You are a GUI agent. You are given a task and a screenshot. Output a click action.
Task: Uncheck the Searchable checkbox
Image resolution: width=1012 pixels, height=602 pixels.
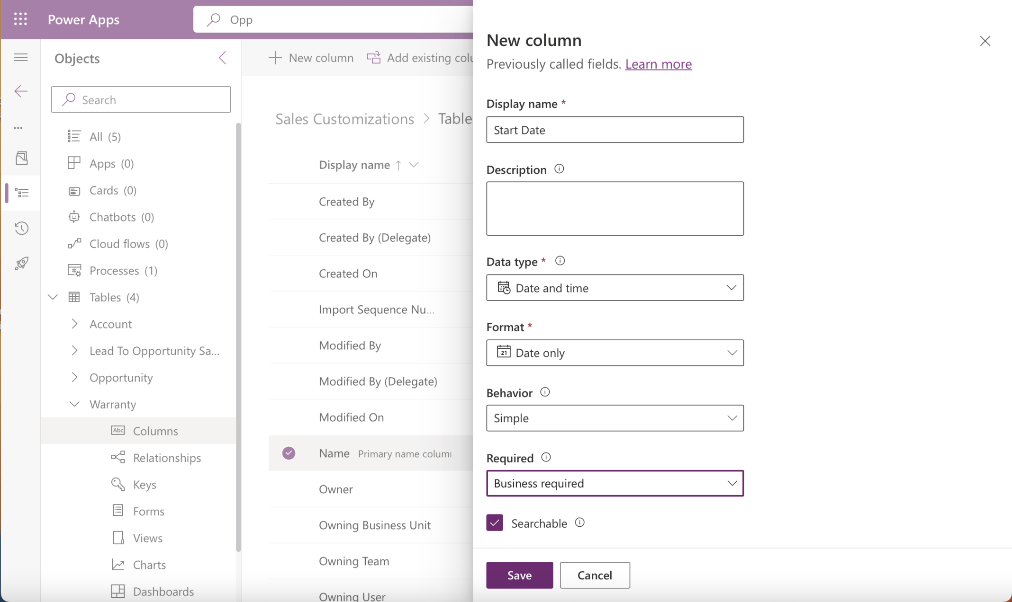click(x=494, y=522)
